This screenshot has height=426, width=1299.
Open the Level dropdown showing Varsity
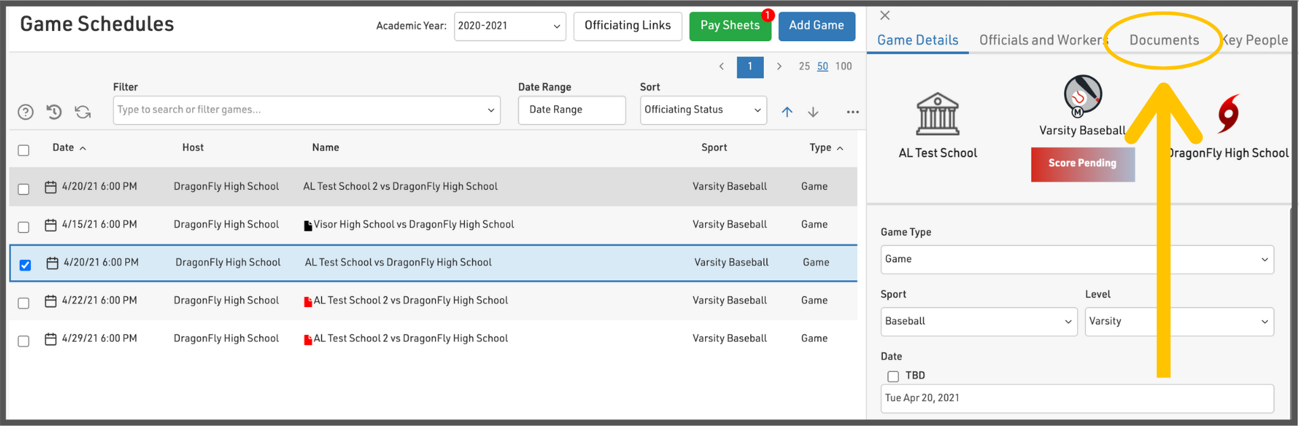pos(1179,322)
